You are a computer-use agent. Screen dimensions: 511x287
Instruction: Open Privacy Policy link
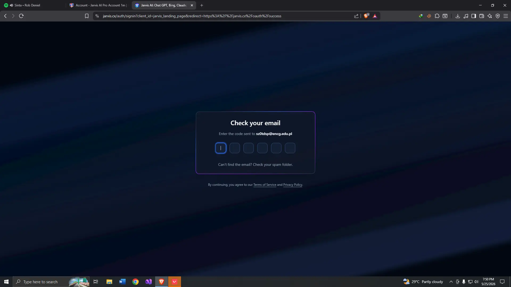click(x=292, y=185)
